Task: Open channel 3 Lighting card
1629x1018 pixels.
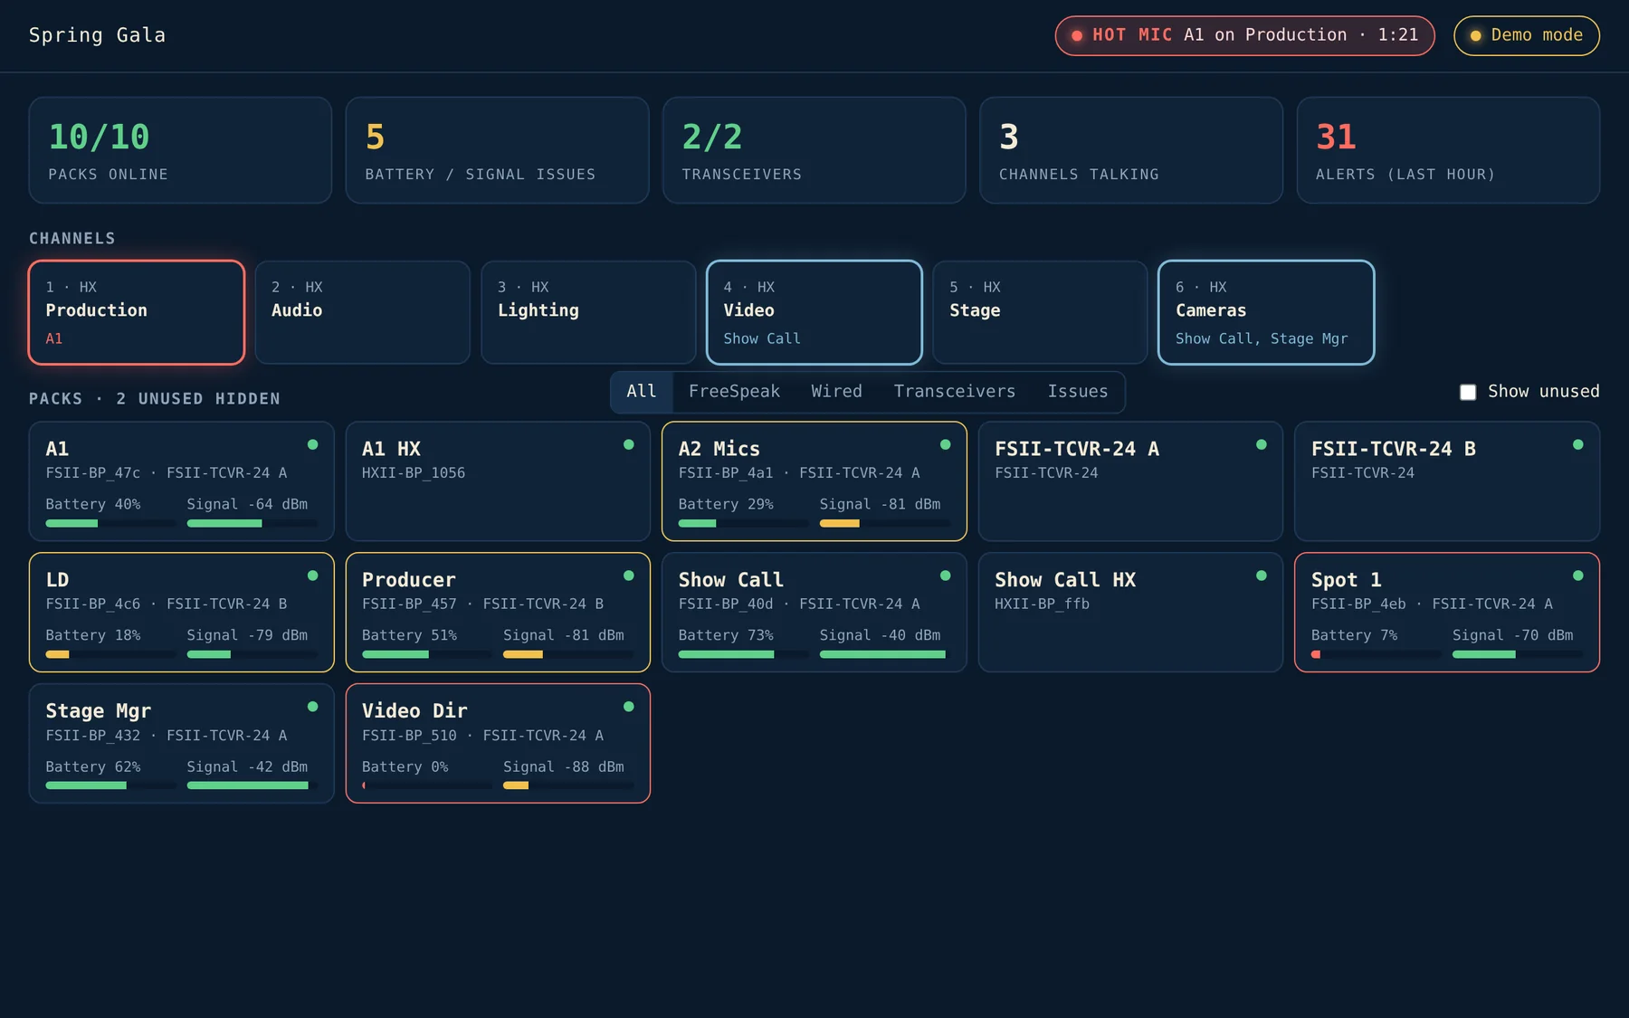Action: 588,312
